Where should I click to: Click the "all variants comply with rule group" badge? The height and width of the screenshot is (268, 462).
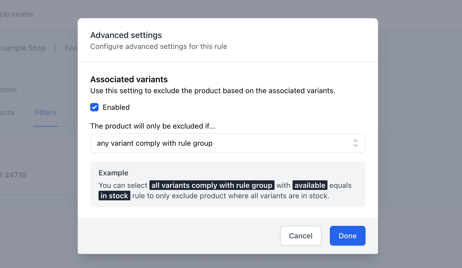pos(212,185)
